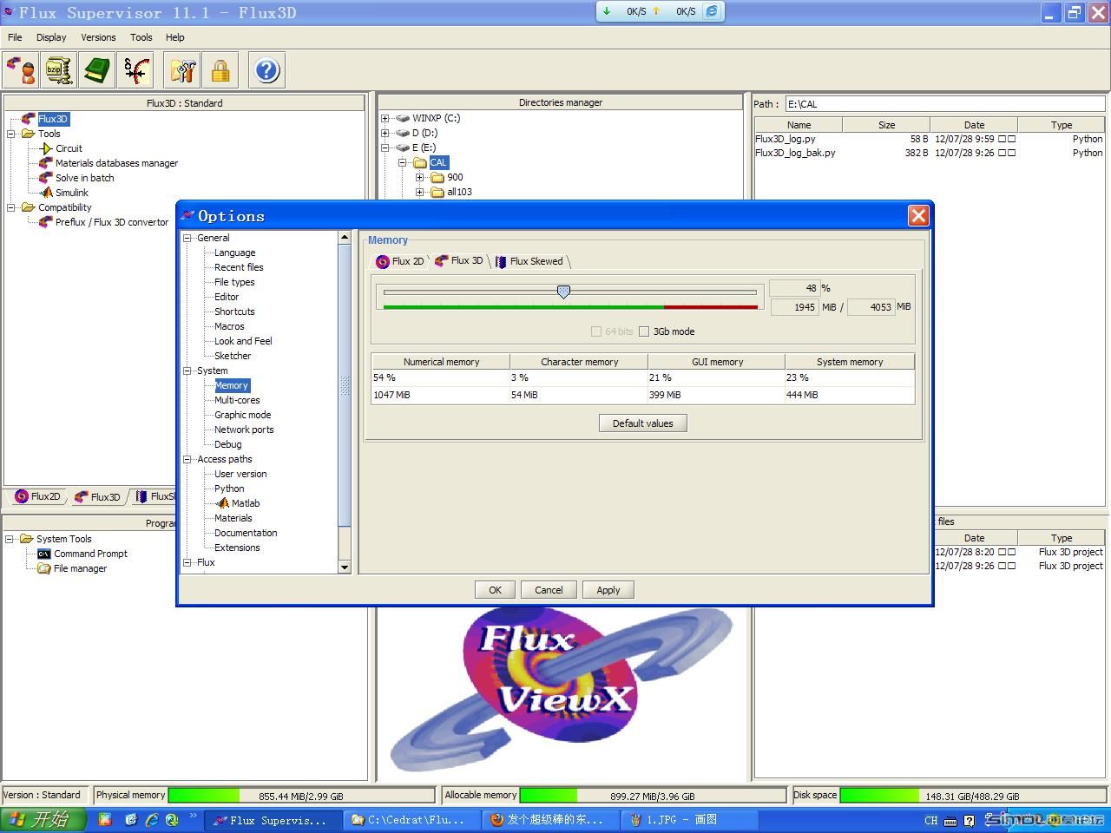Open the File menu
This screenshot has height=833, width=1111.
point(15,37)
